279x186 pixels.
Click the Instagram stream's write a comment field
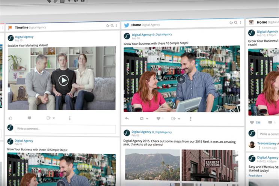268,134
